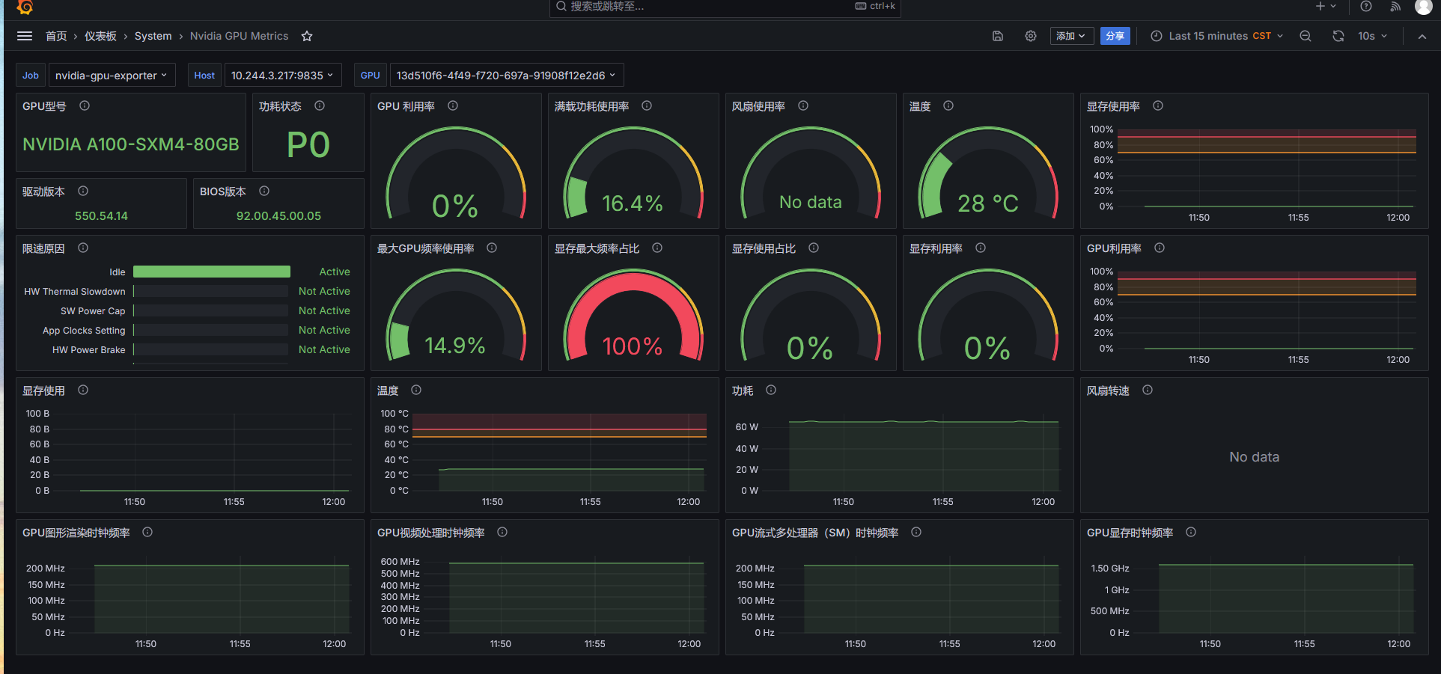1441x674 pixels.
Task: Show info for 满载功耗使用率 panel
Action: click(647, 106)
